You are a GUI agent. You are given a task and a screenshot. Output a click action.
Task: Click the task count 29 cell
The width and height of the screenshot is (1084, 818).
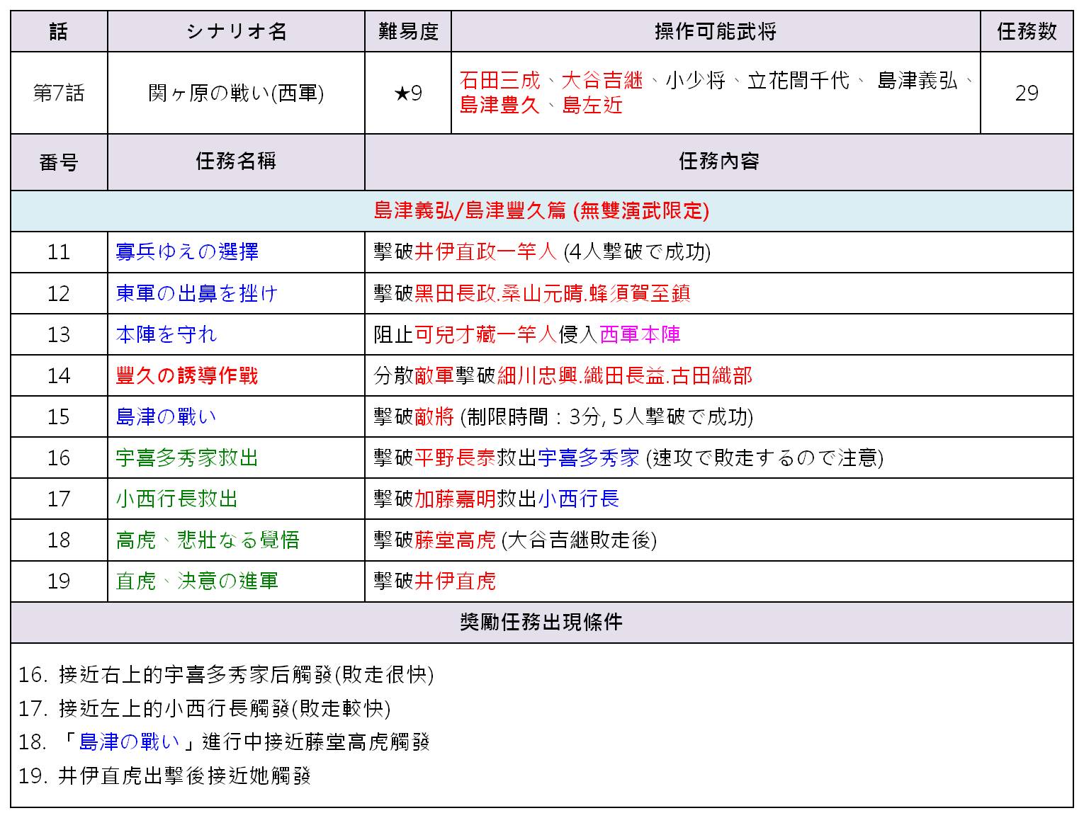pos(1027,93)
